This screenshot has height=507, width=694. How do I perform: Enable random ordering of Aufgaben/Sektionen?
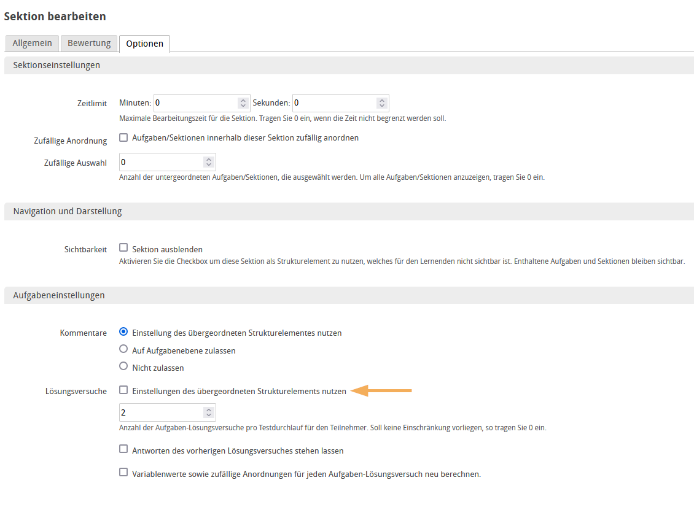pyautogui.click(x=123, y=137)
